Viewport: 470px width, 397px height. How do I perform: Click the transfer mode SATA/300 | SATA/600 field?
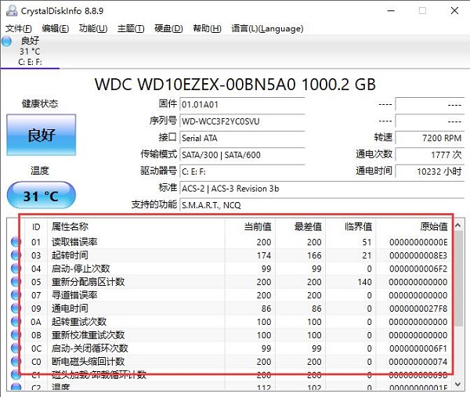242,155
